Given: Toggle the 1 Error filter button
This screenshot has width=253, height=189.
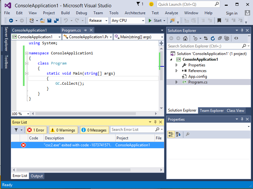Looking at the screenshot, I should tap(36, 130).
